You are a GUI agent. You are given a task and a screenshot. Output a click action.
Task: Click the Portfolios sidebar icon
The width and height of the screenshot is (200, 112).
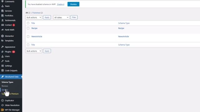[x=2, y=16]
